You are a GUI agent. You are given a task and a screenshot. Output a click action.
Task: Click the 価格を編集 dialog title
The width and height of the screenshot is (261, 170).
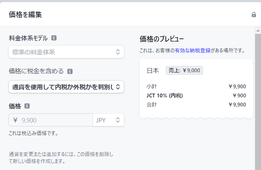(x=25, y=15)
